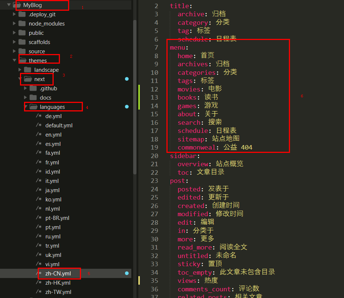Click the docs folder icon
This screenshot has height=298, width=344.
[33, 98]
